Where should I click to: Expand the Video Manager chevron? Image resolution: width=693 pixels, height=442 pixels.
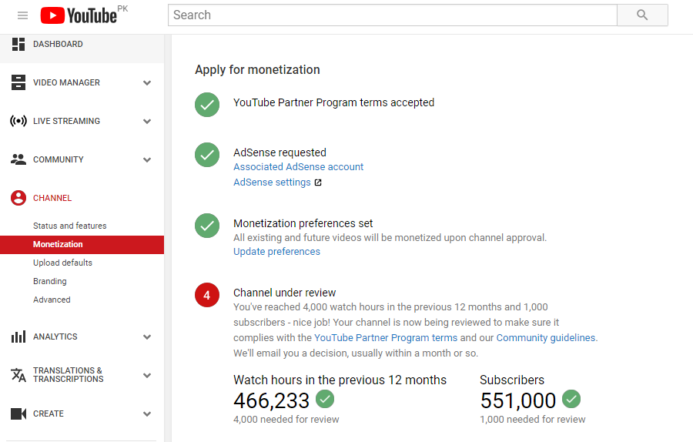pyautogui.click(x=147, y=82)
